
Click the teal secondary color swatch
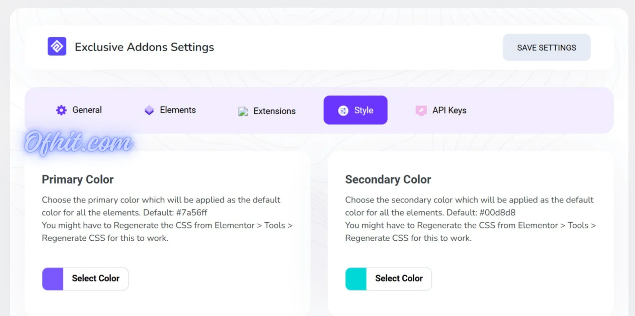point(356,279)
